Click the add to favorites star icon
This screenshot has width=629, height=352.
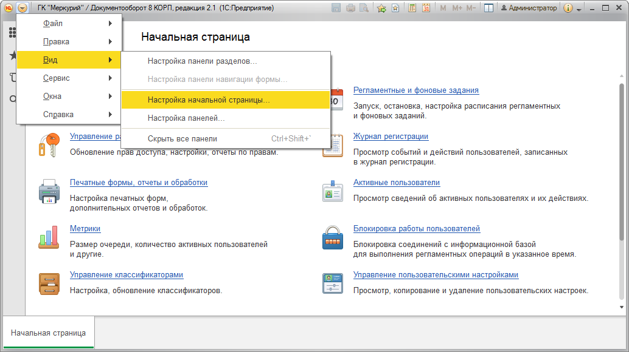click(x=381, y=8)
